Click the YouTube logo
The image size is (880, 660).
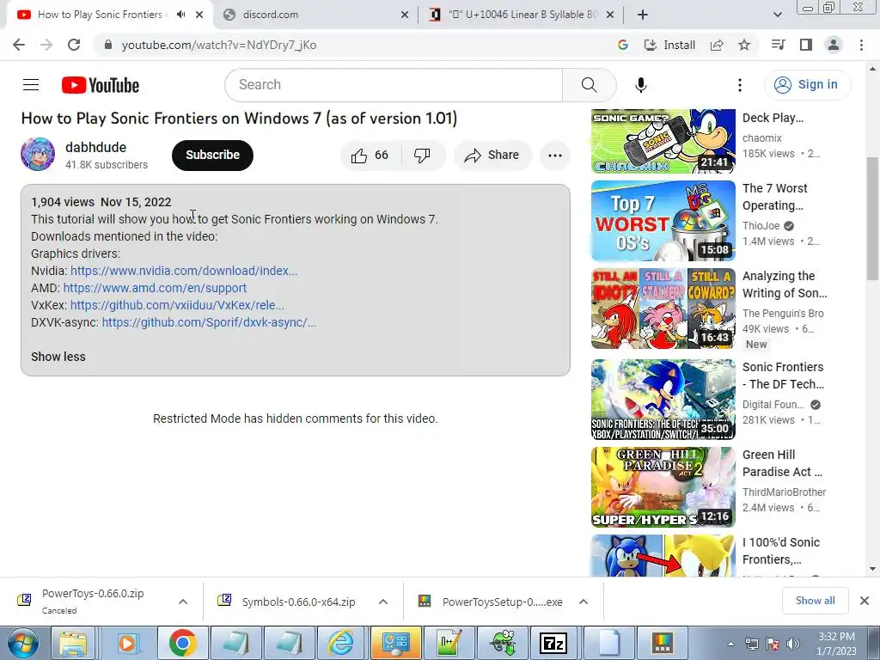(101, 85)
